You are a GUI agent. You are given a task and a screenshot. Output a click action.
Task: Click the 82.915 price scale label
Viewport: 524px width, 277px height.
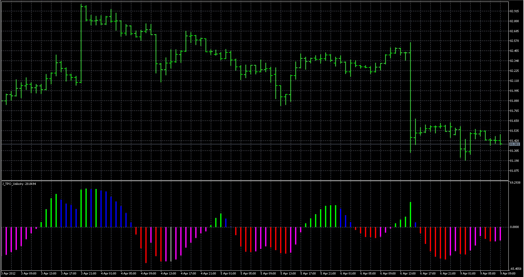point(514,11)
